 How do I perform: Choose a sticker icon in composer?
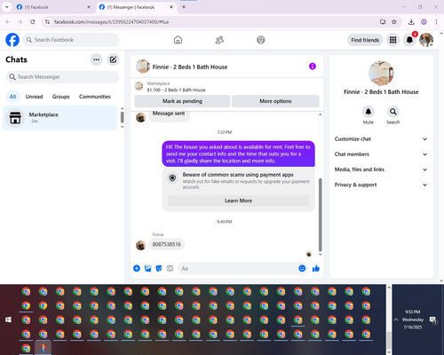pyautogui.click(x=159, y=268)
